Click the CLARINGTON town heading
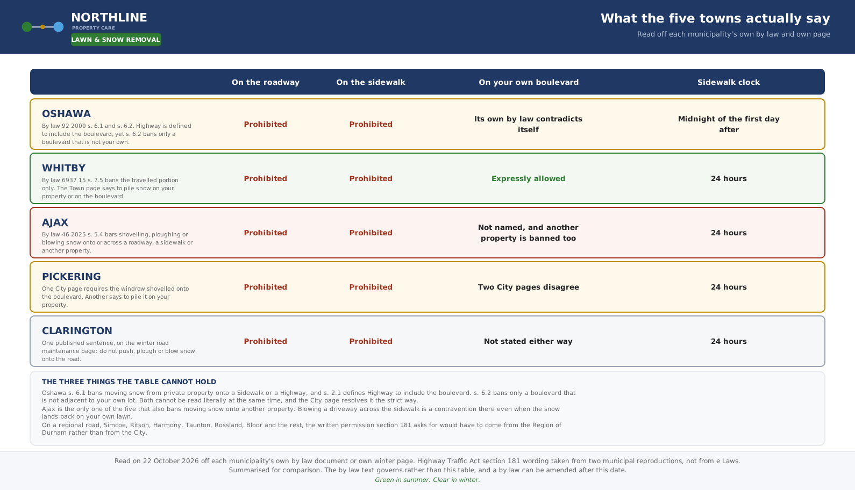This screenshot has height=490, width=855. click(x=77, y=331)
